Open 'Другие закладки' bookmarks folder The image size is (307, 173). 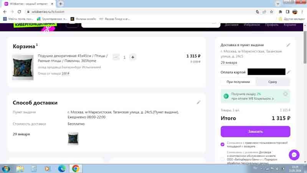[292, 19]
